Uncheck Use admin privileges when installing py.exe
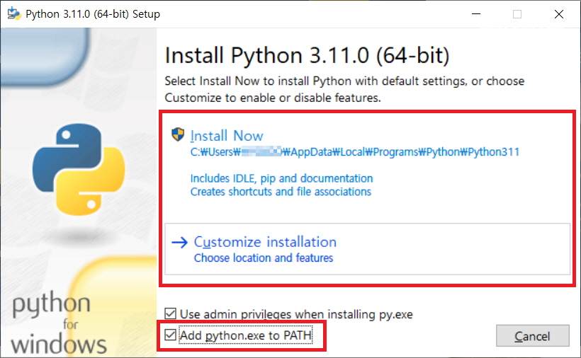The image size is (581, 358). (171, 313)
